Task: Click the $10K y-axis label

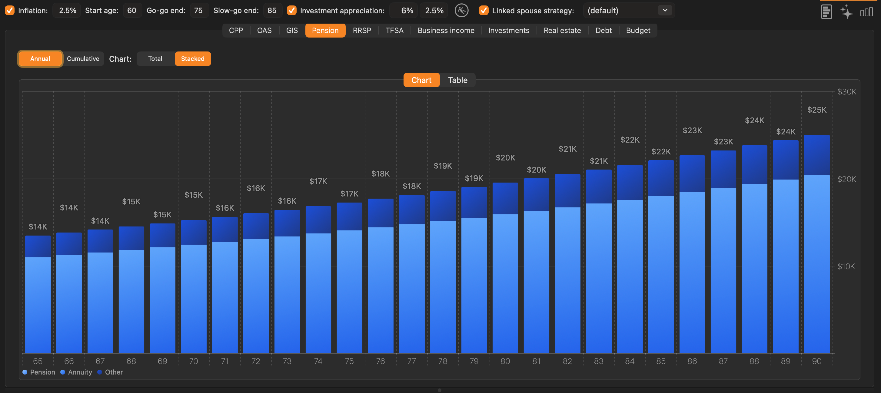Action: pyautogui.click(x=846, y=266)
